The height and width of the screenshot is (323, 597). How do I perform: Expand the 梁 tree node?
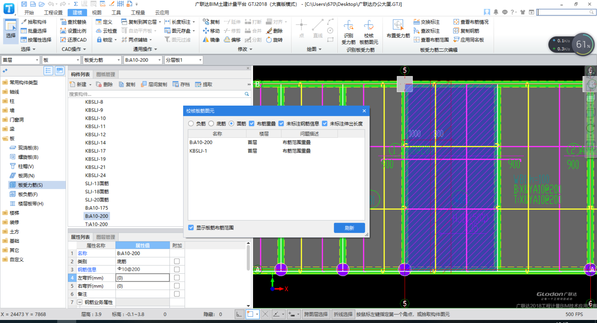point(5,129)
